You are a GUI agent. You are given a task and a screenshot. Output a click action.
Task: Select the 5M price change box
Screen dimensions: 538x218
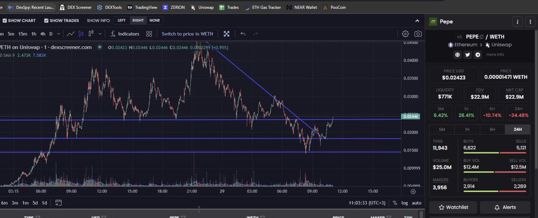[441, 112]
